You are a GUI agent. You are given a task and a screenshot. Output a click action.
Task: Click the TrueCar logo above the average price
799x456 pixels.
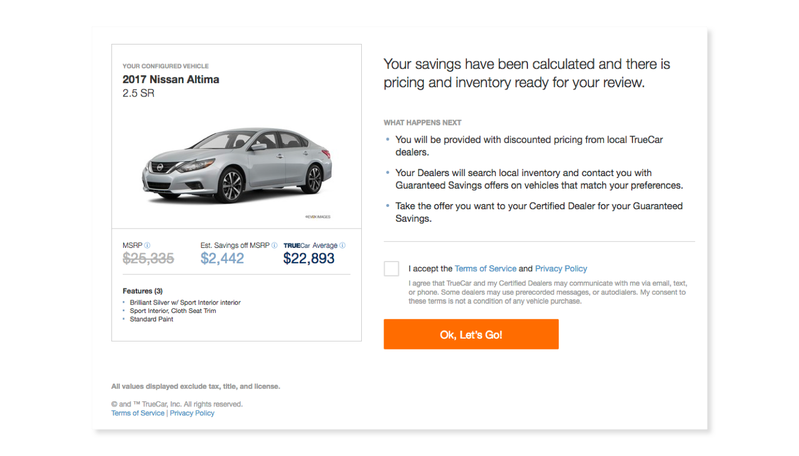click(x=296, y=246)
